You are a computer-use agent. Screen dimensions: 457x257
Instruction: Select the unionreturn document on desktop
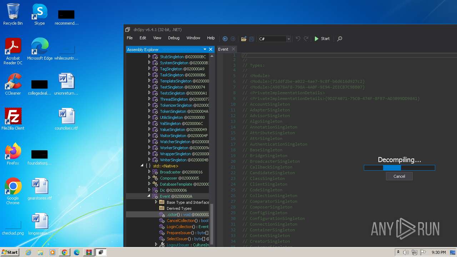tap(66, 84)
